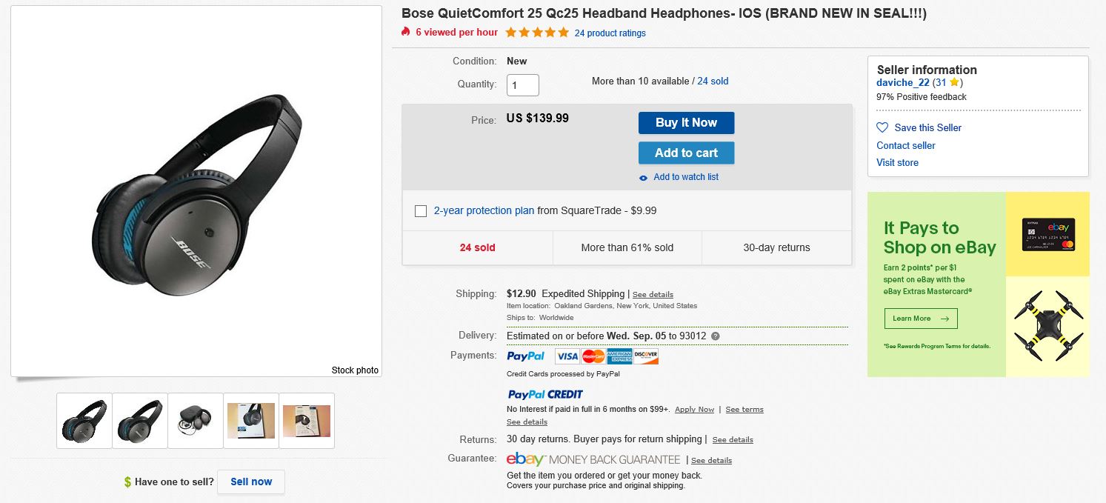The height and width of the screenshot is (503, 1106).
Task: Click the Visa card icon
Action: (567, 356)
